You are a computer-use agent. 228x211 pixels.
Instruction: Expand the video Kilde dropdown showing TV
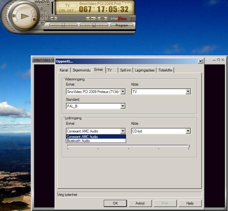pyautogui.click(x=188, y=91)
